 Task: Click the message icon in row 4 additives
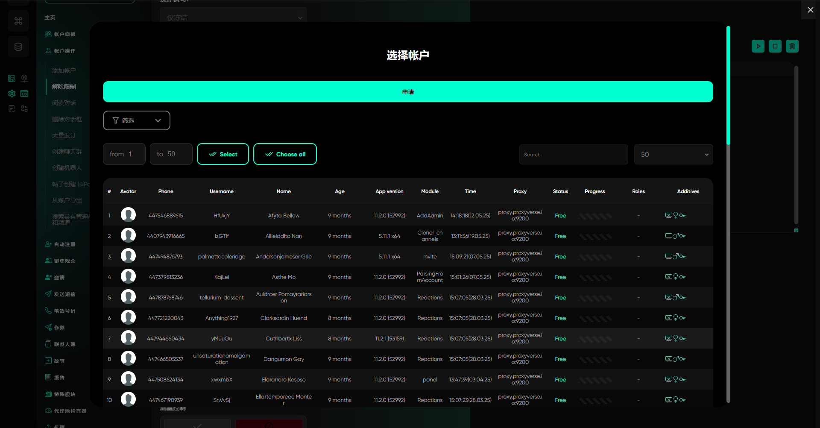pyautogui.click(x=668, y=277)
